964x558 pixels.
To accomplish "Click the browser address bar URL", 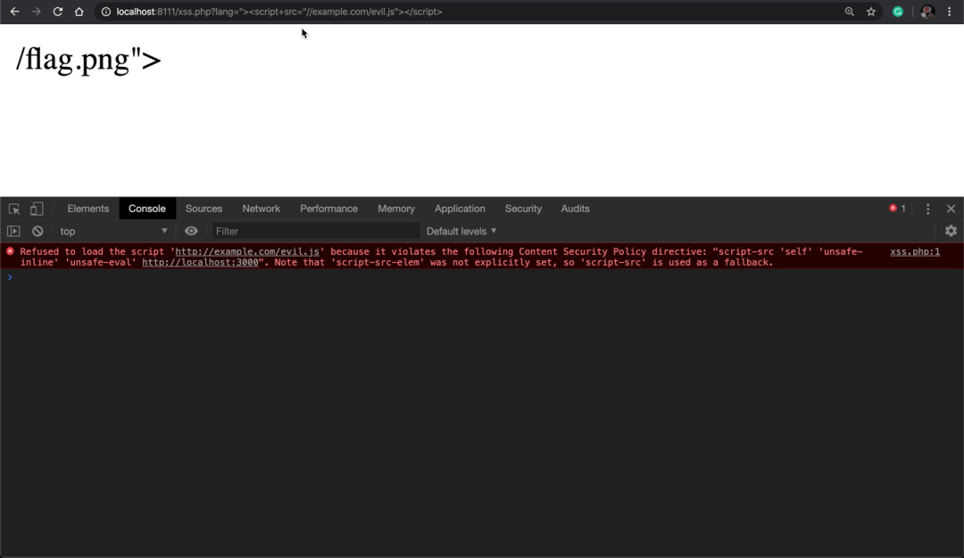I will pos(279,12).
